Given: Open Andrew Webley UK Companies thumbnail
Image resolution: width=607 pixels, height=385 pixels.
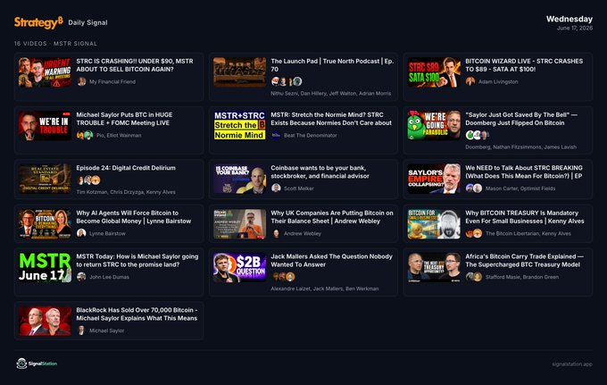Looking at the screenshot, I should point(239,224).
